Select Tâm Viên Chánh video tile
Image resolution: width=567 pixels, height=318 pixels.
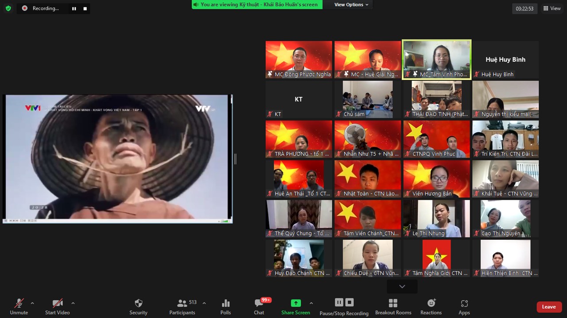(368, 219)
